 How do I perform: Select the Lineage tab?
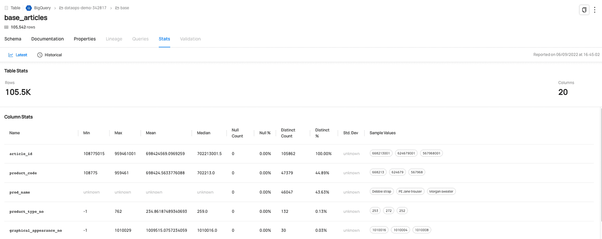click(114, 39)
